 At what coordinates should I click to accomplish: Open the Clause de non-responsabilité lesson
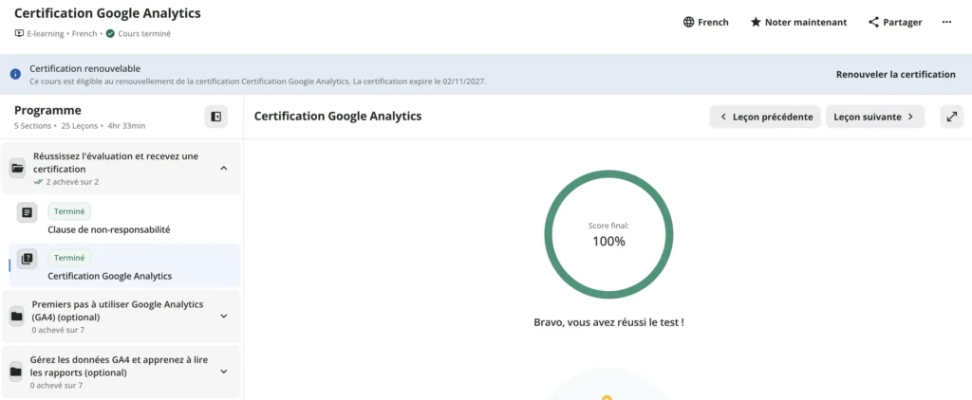click(x=109, y=229)
